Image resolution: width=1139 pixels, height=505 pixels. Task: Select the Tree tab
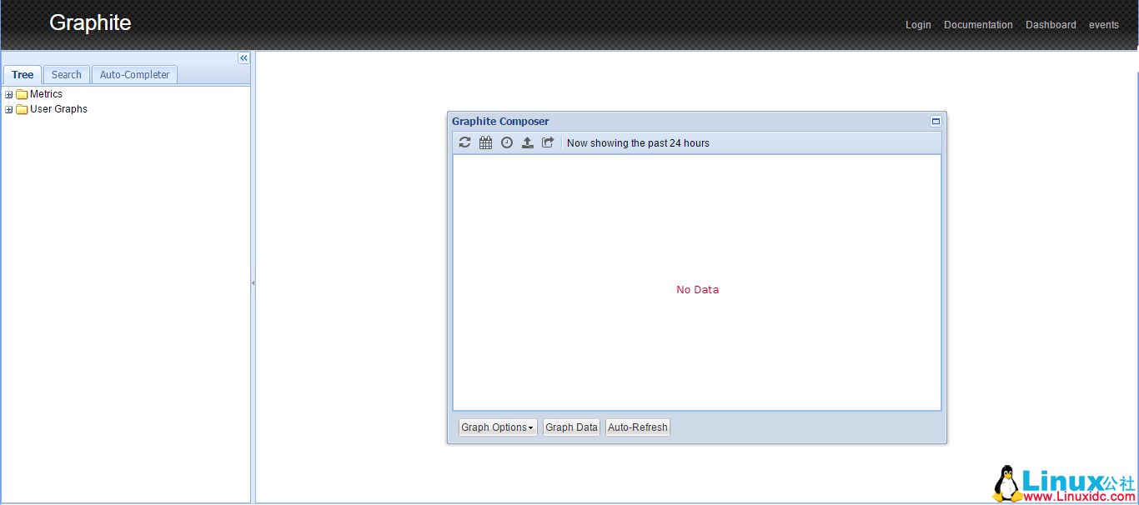coord(23,74)
